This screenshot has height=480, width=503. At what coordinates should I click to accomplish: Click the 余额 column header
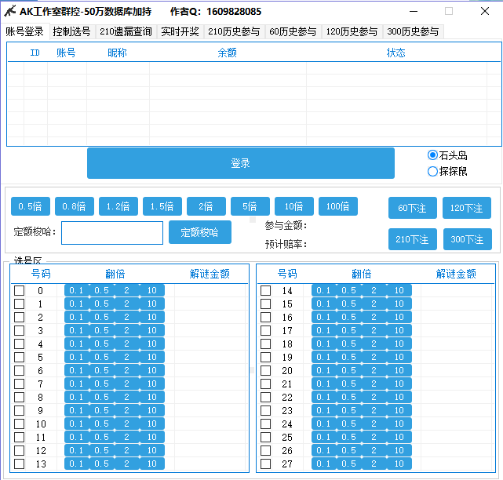(x=227, y=53)
